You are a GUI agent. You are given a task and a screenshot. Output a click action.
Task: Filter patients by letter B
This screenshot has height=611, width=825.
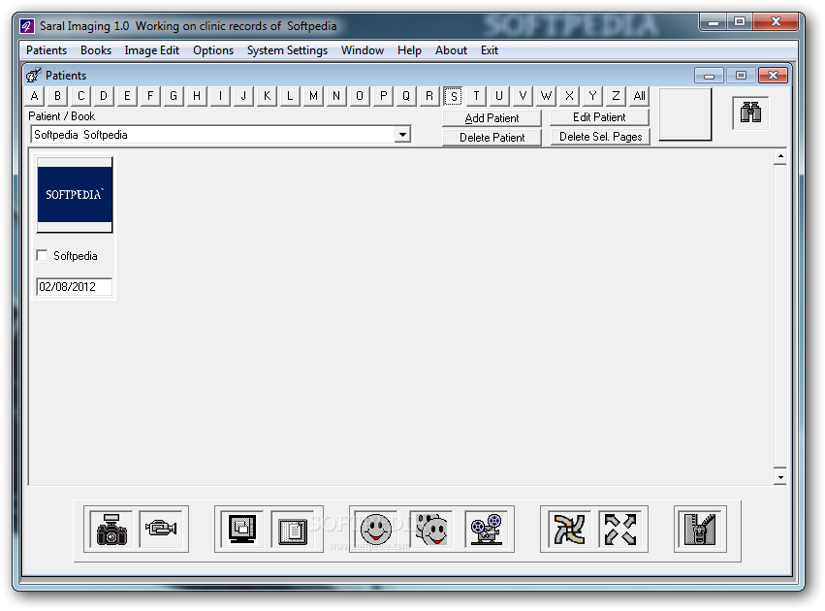57,96
